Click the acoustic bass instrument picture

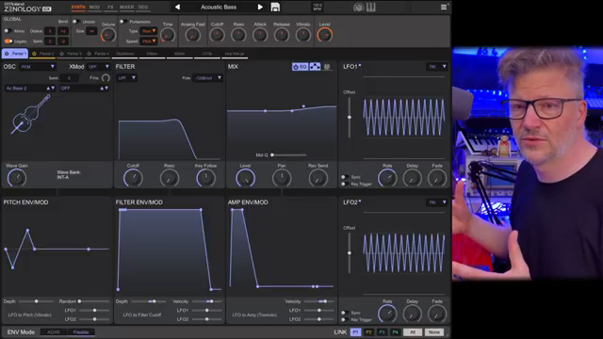click(x=31, y=115)
